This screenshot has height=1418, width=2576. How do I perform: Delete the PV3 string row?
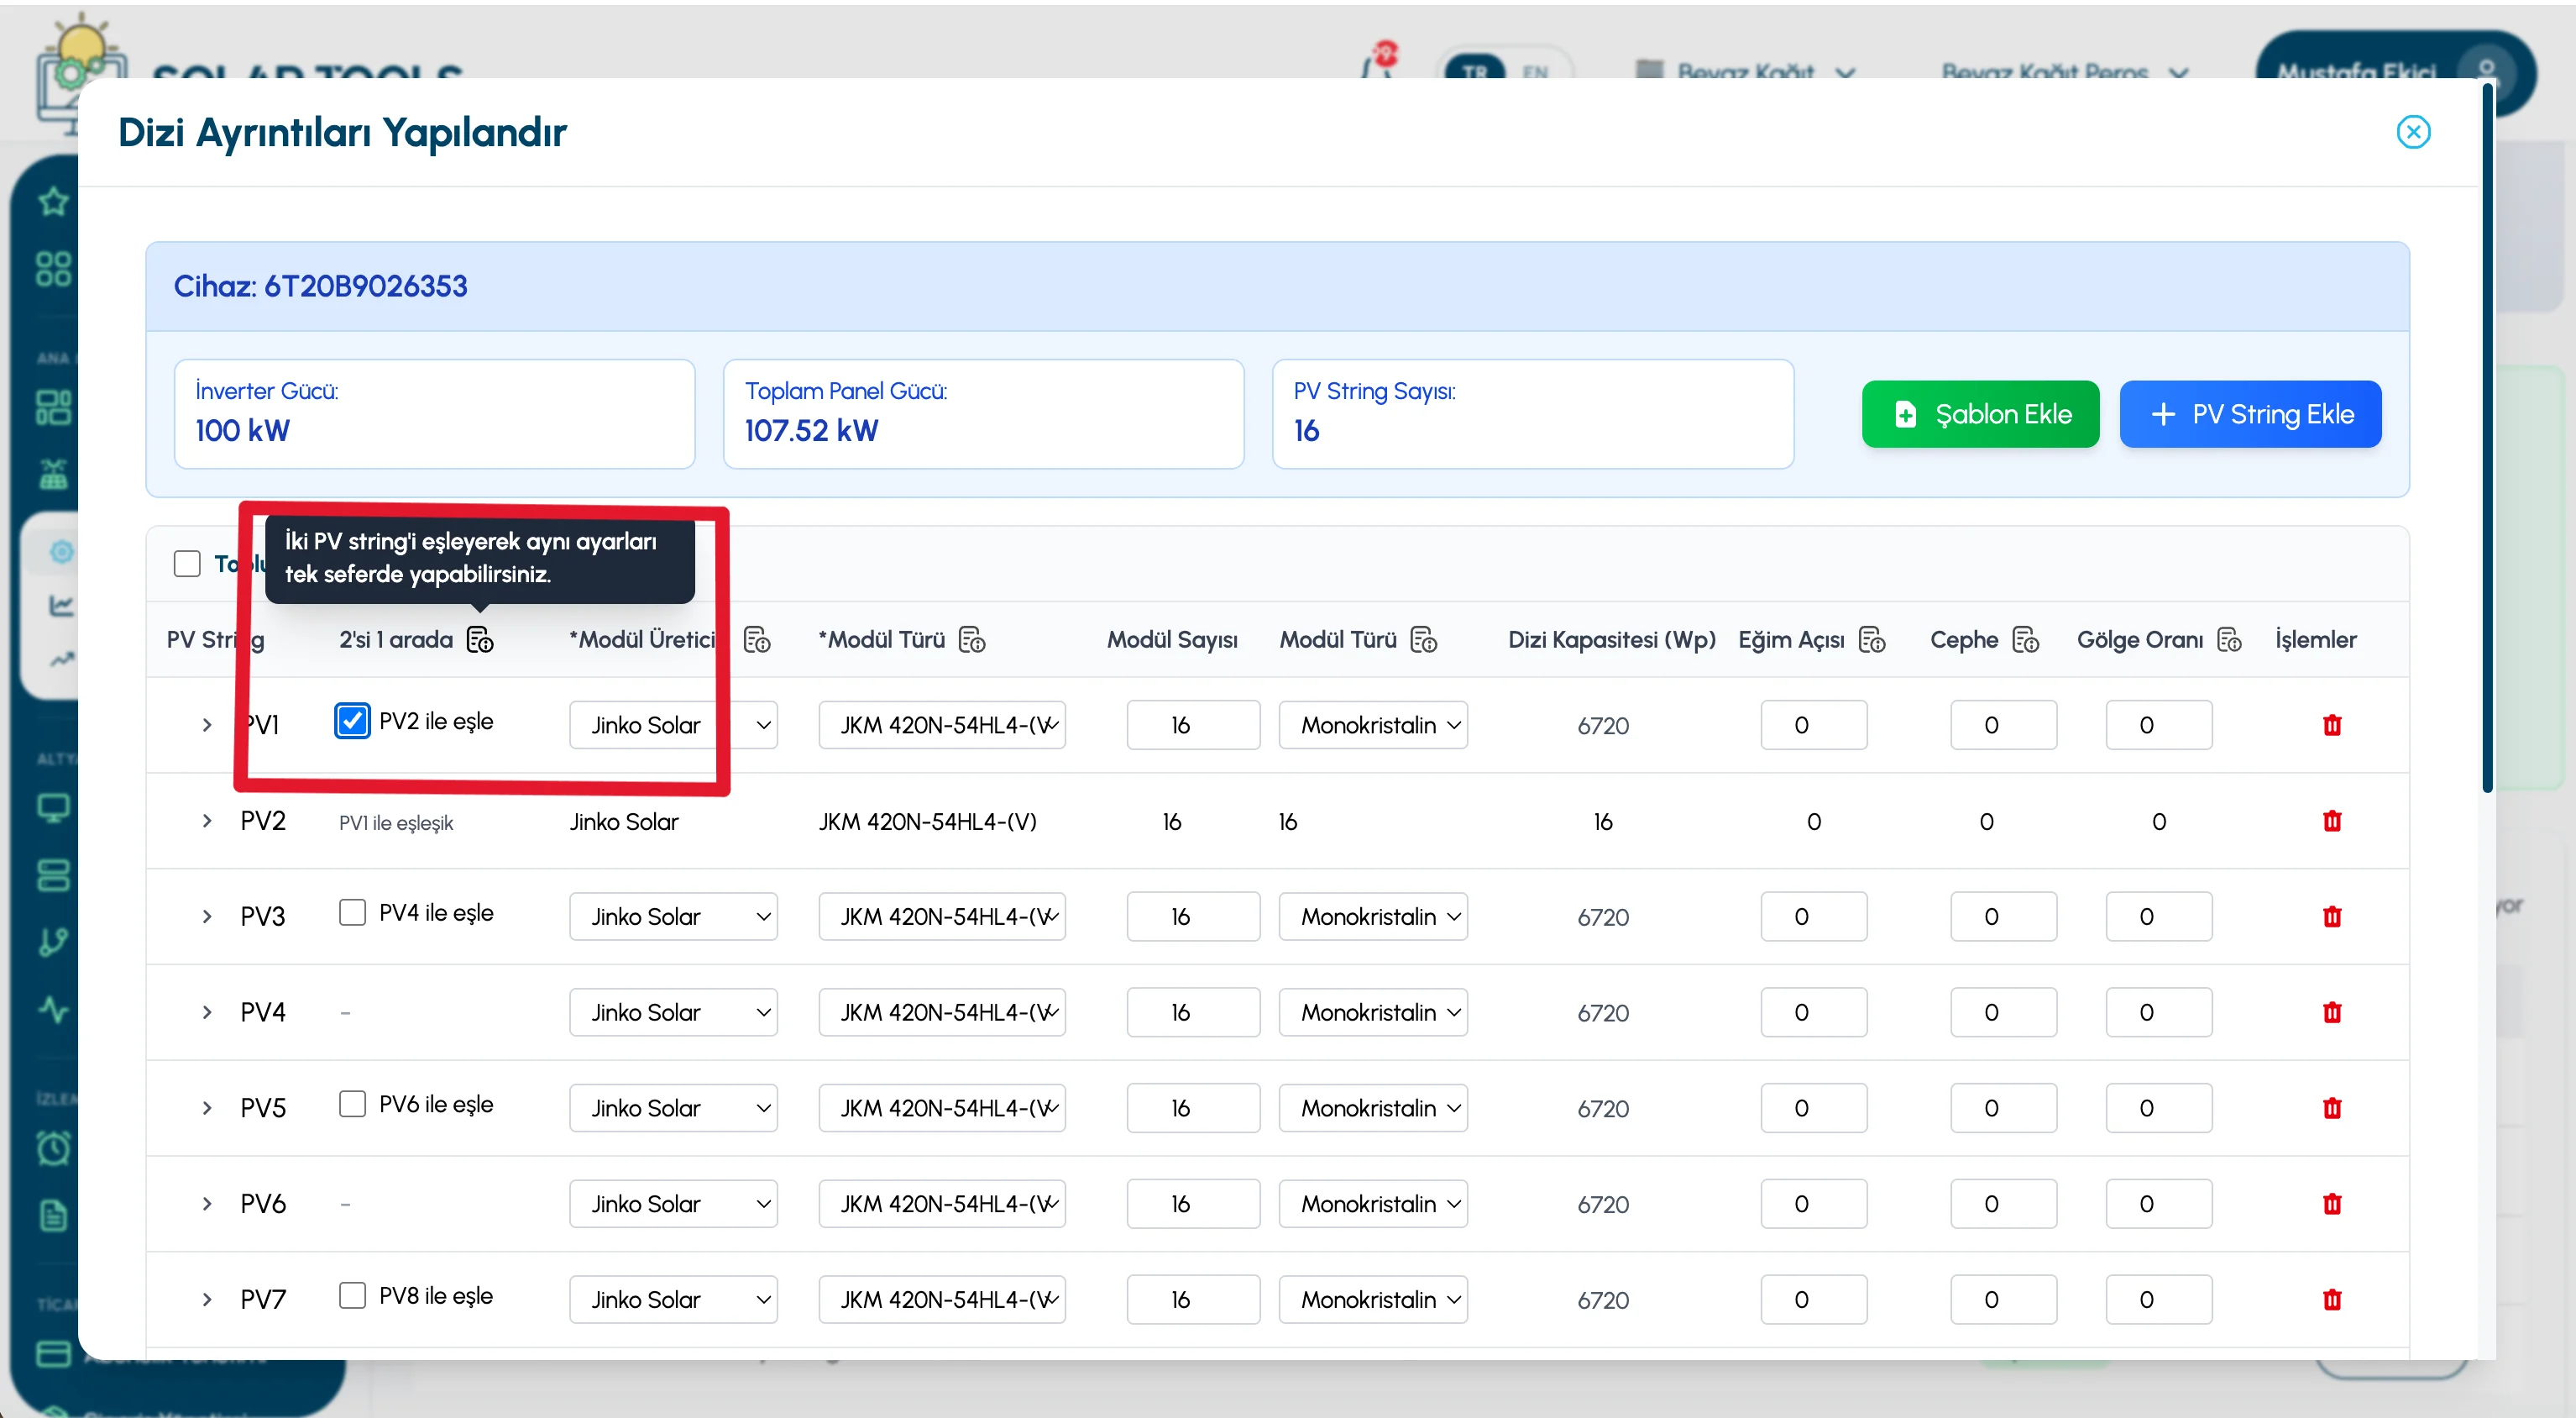click(2332, 916)
